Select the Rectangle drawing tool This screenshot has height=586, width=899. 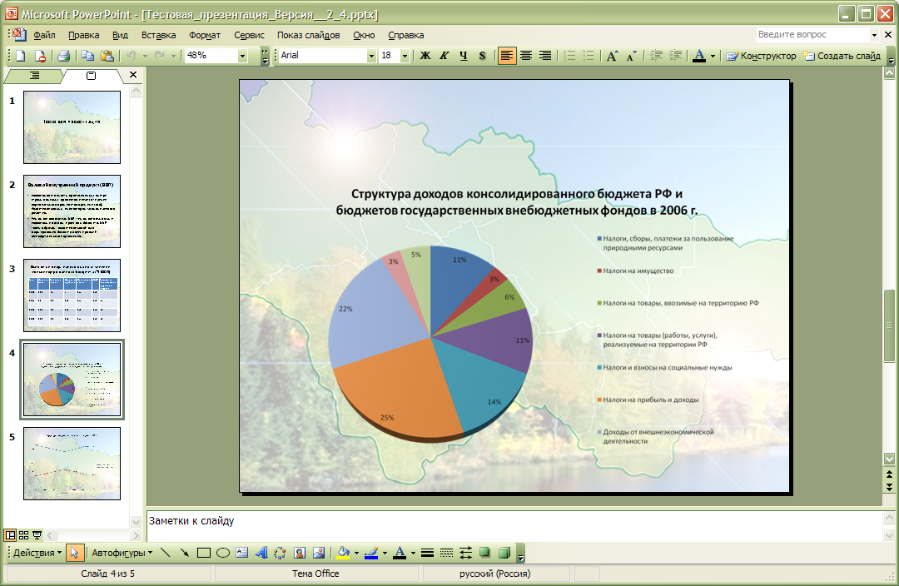coord(204,553)
